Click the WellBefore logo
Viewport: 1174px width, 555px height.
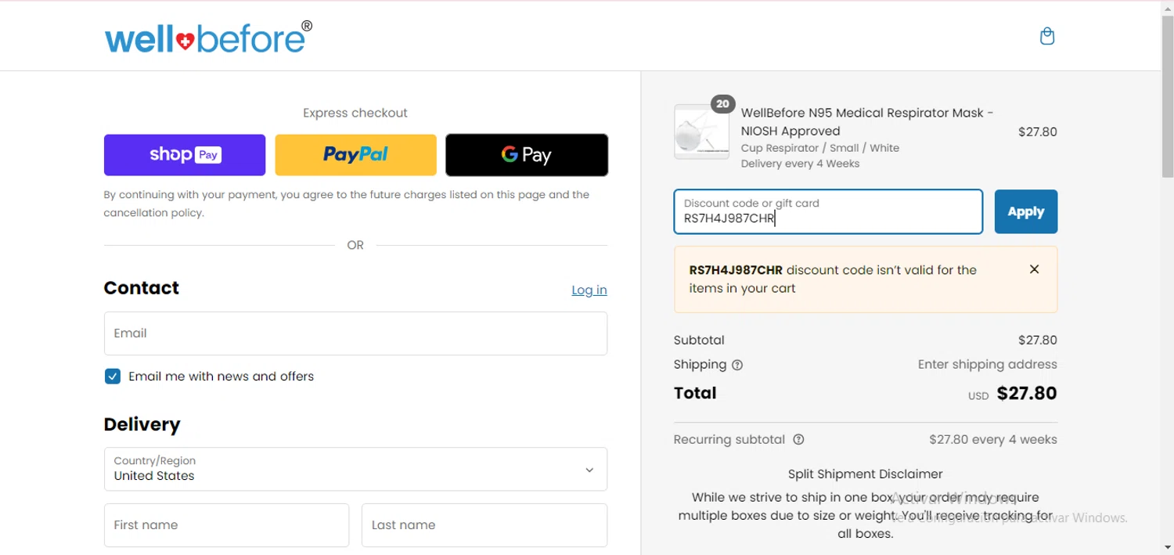tap(208, 38)
